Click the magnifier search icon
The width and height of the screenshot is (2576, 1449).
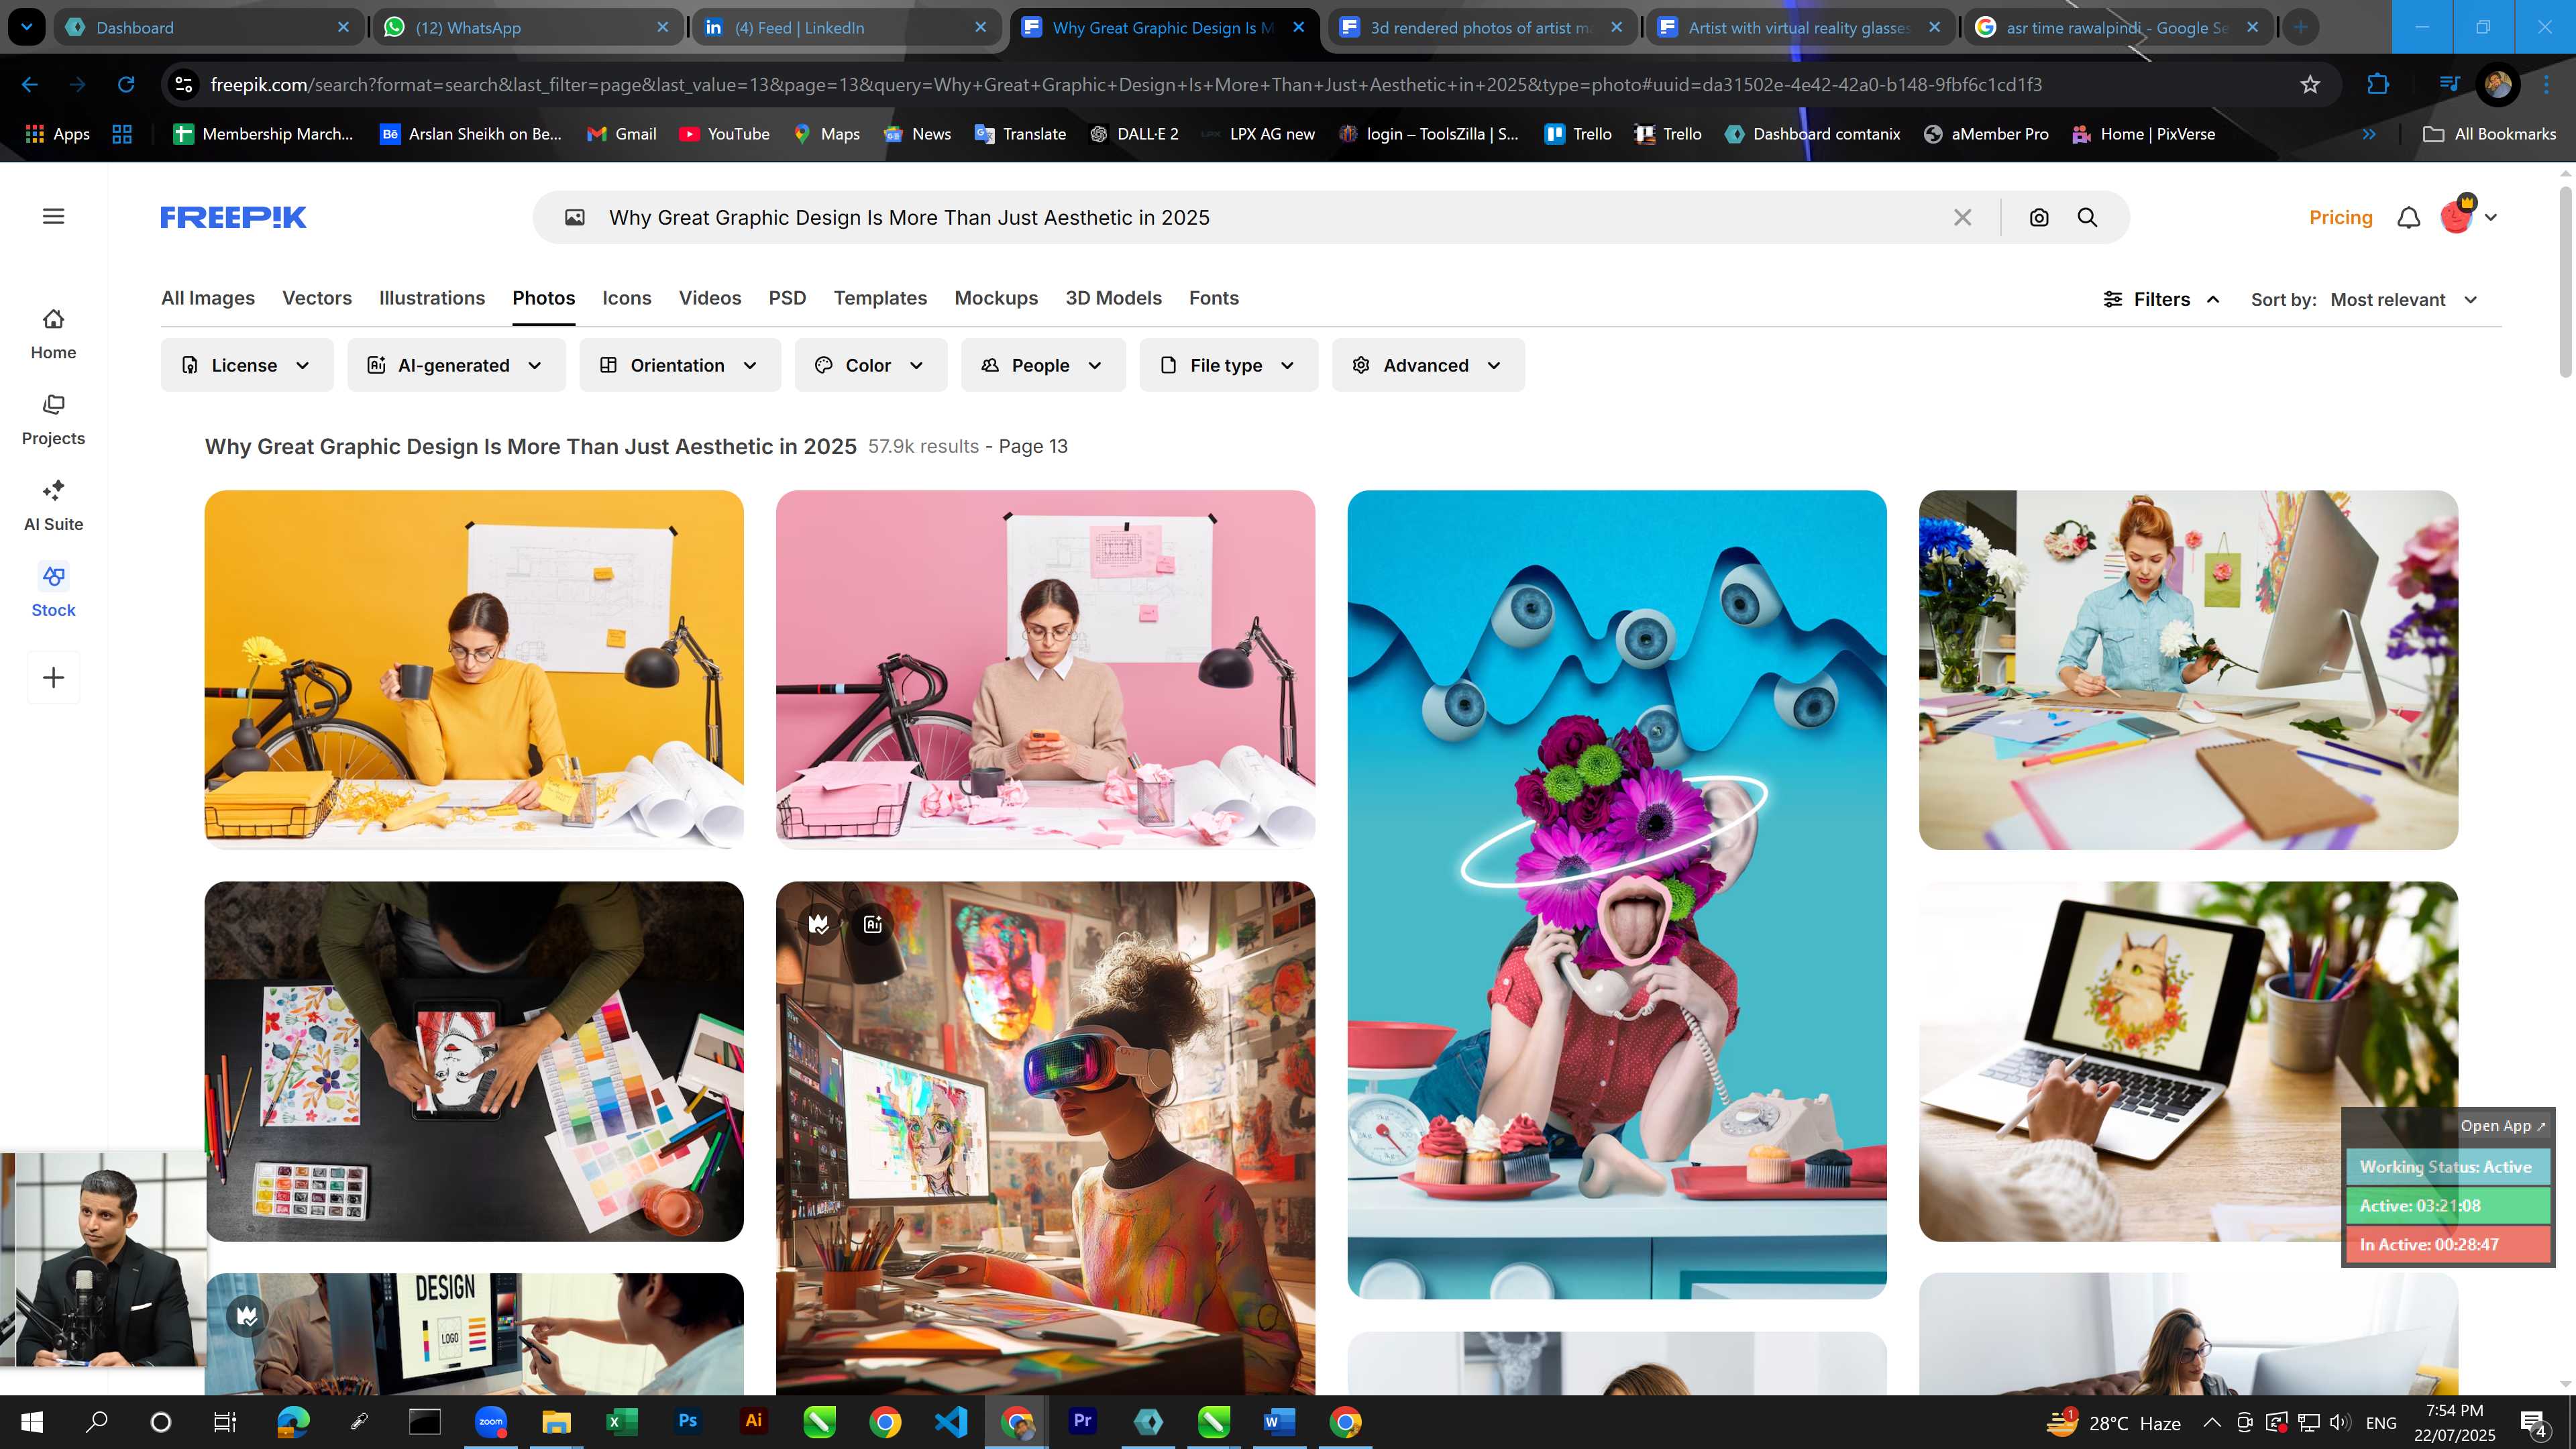pyautogui.click(x=2087, y=217)
